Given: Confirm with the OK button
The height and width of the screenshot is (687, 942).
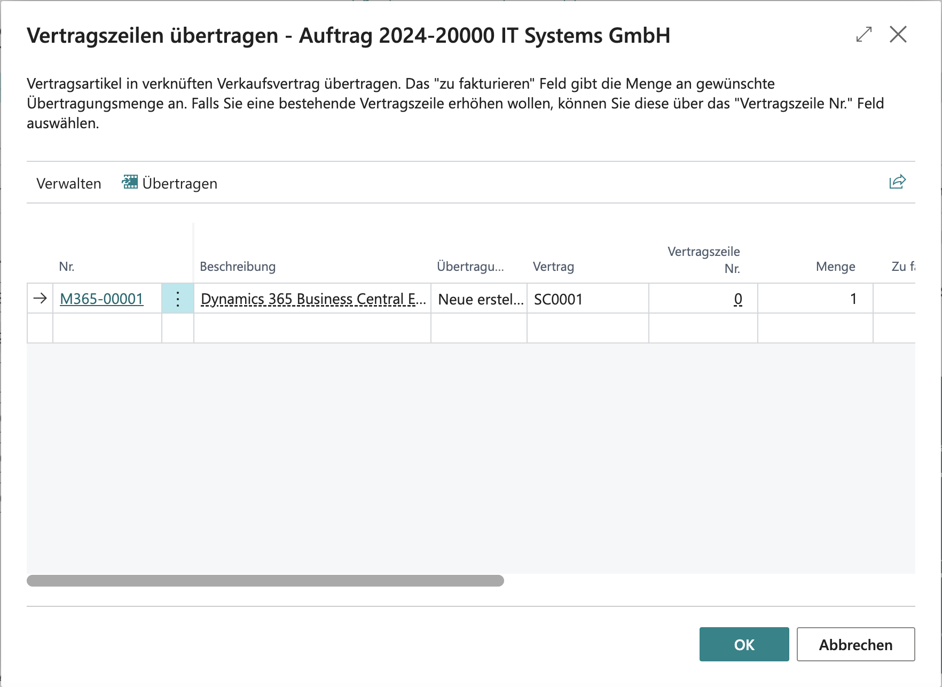Looking at the screenshot, I should coord(744,644).
